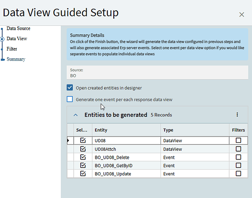Enable Generate one event per response data view

click(70, 99)
